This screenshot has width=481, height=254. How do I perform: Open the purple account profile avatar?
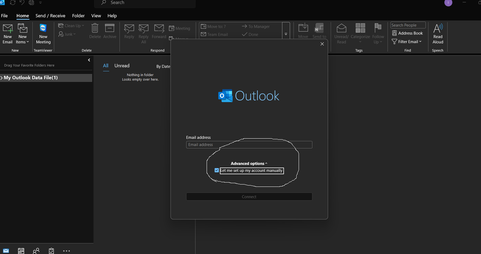[448, 3]
